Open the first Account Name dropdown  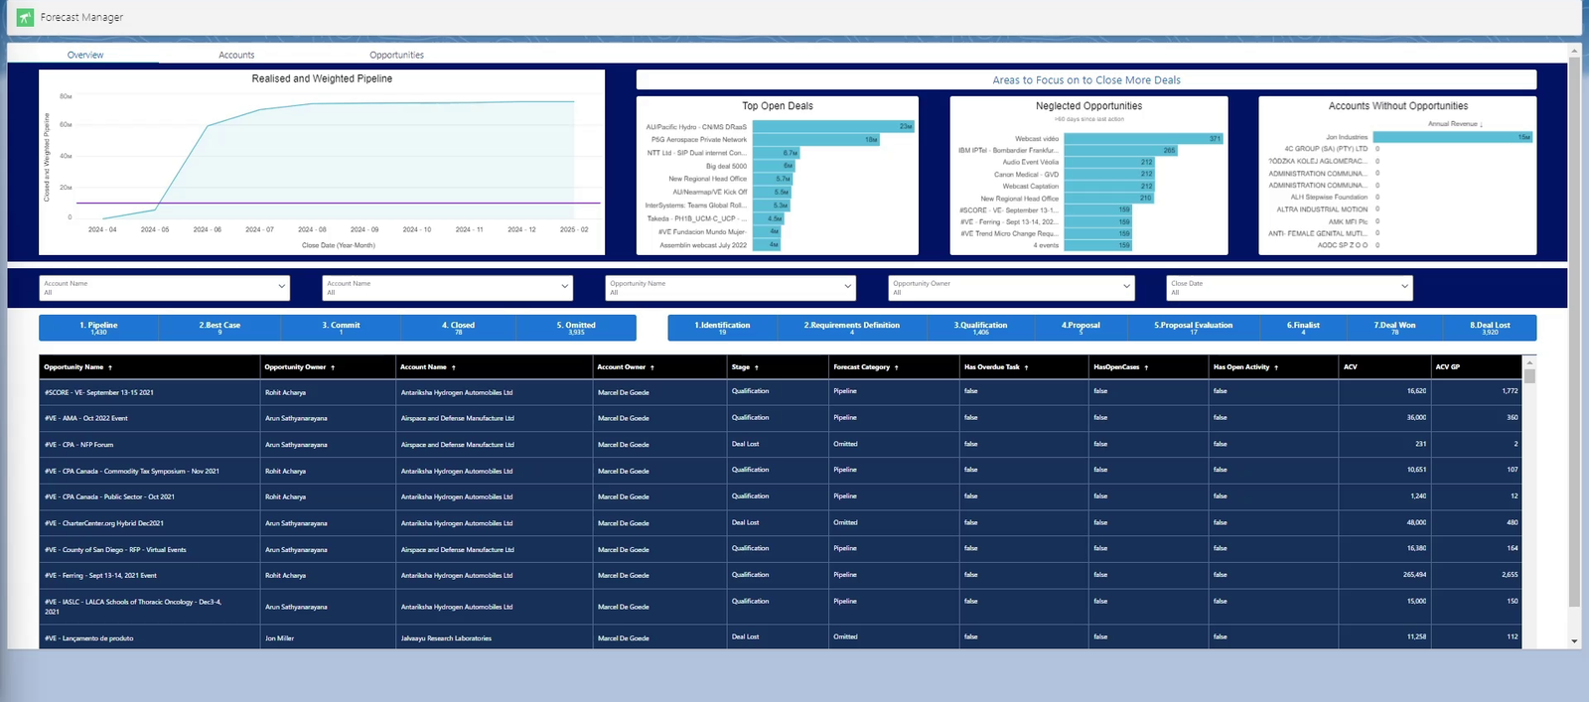tap(165, 287)
